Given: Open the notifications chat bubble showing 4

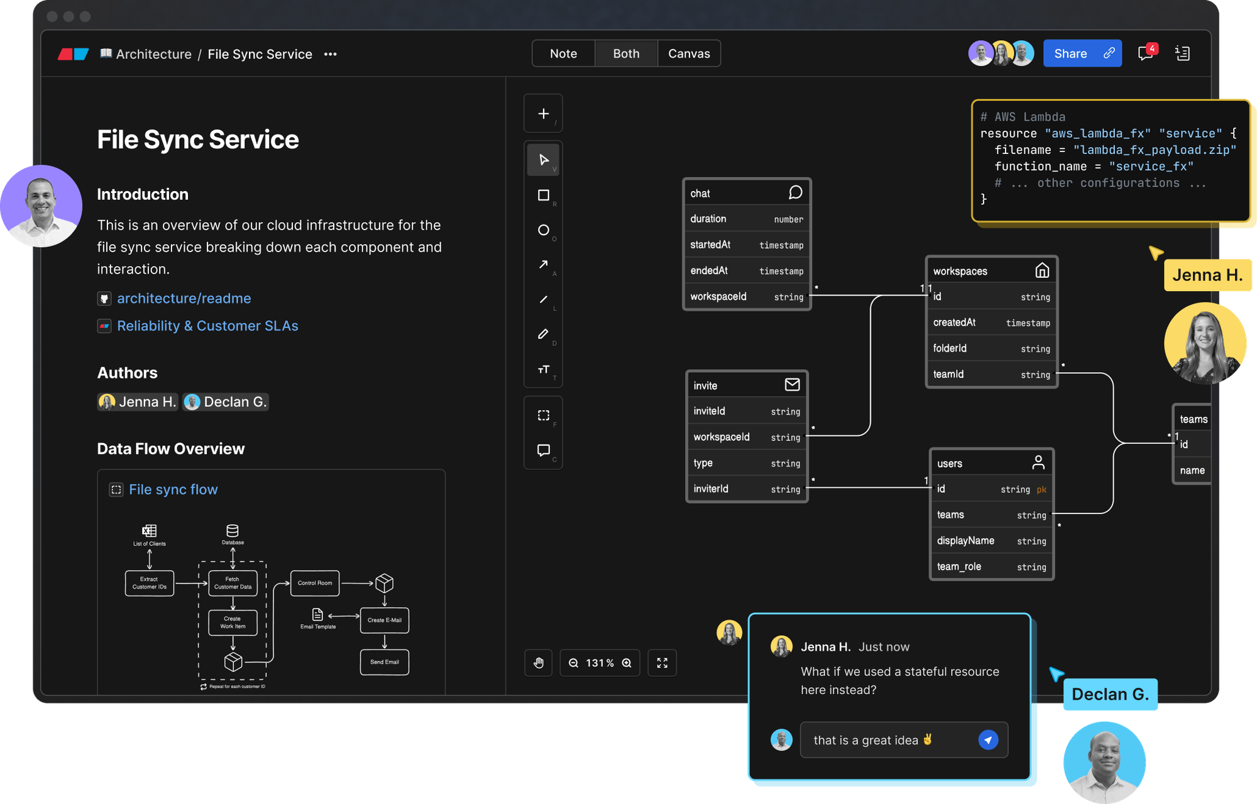Looking at the screenshot, I should pyautogui.click(x=1144, y=54).
